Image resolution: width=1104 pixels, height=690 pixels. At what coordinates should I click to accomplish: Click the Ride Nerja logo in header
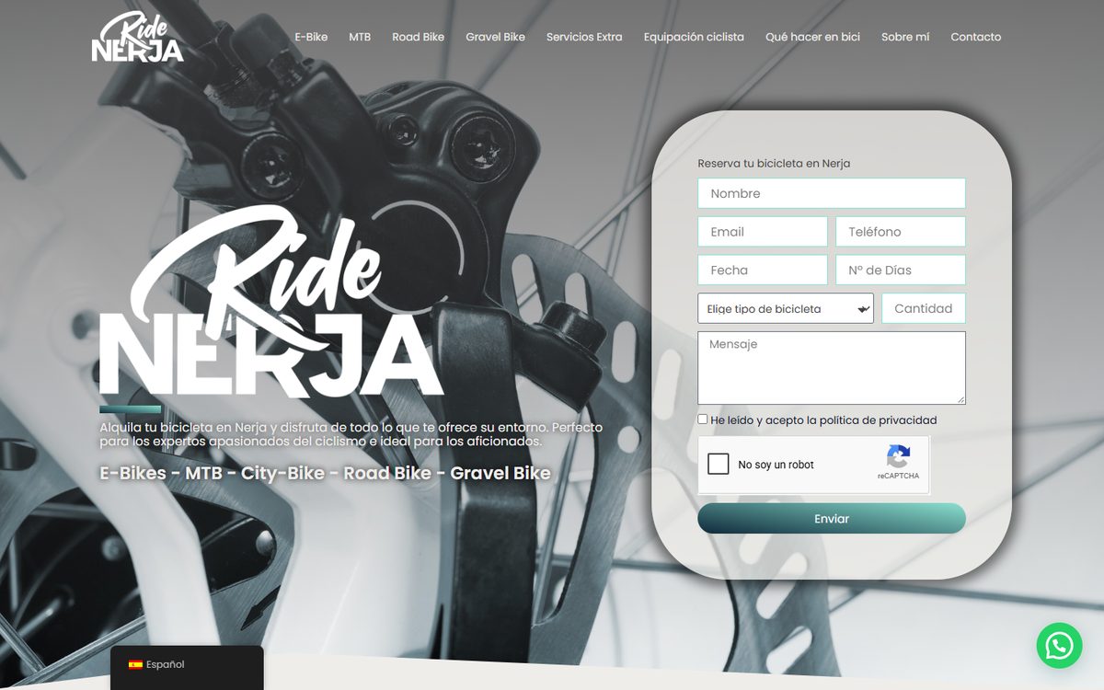[x=137, y=37]
